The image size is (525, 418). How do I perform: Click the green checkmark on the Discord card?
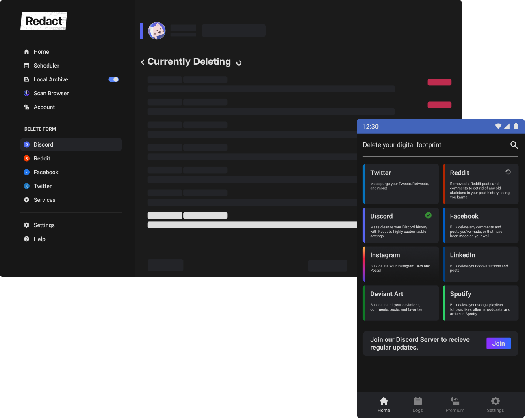point(427,215)
